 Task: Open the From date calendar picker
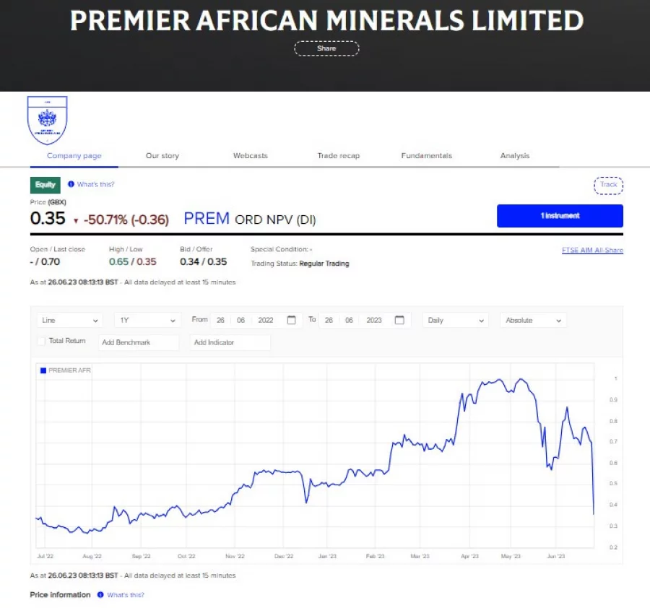coord(290,319)
